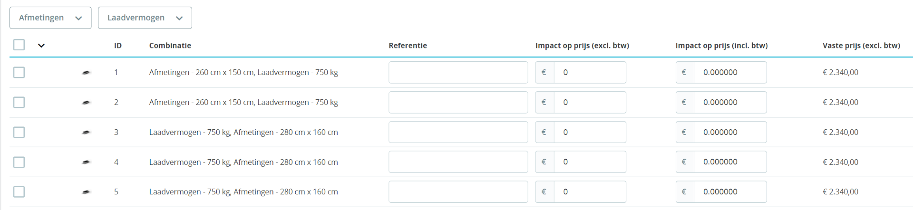The height and width of the screenshot is (210, 913).
Task: Click the thumbnail image of combination 5
Action: (x=86, y=192)
